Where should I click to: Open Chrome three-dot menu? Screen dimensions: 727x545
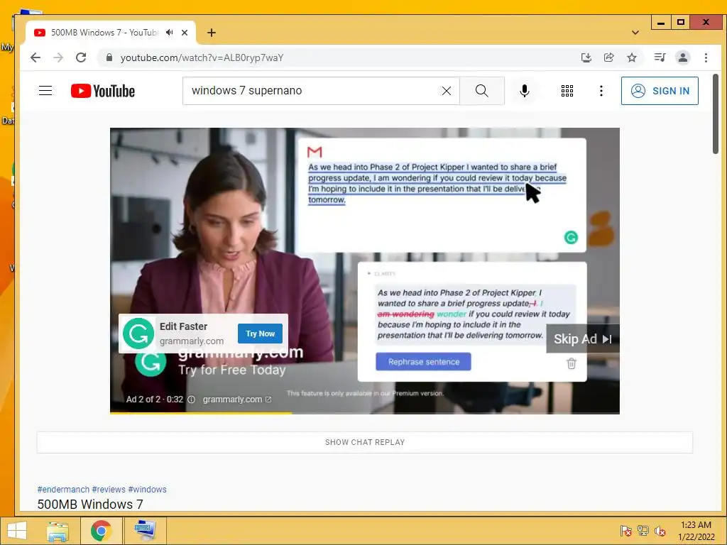706,57
